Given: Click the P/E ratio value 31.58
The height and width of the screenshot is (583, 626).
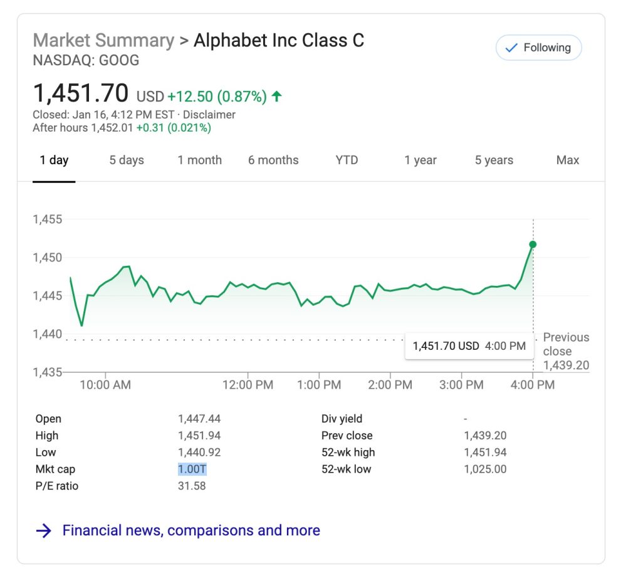Looking at the screenshot, I should (192, 486).
